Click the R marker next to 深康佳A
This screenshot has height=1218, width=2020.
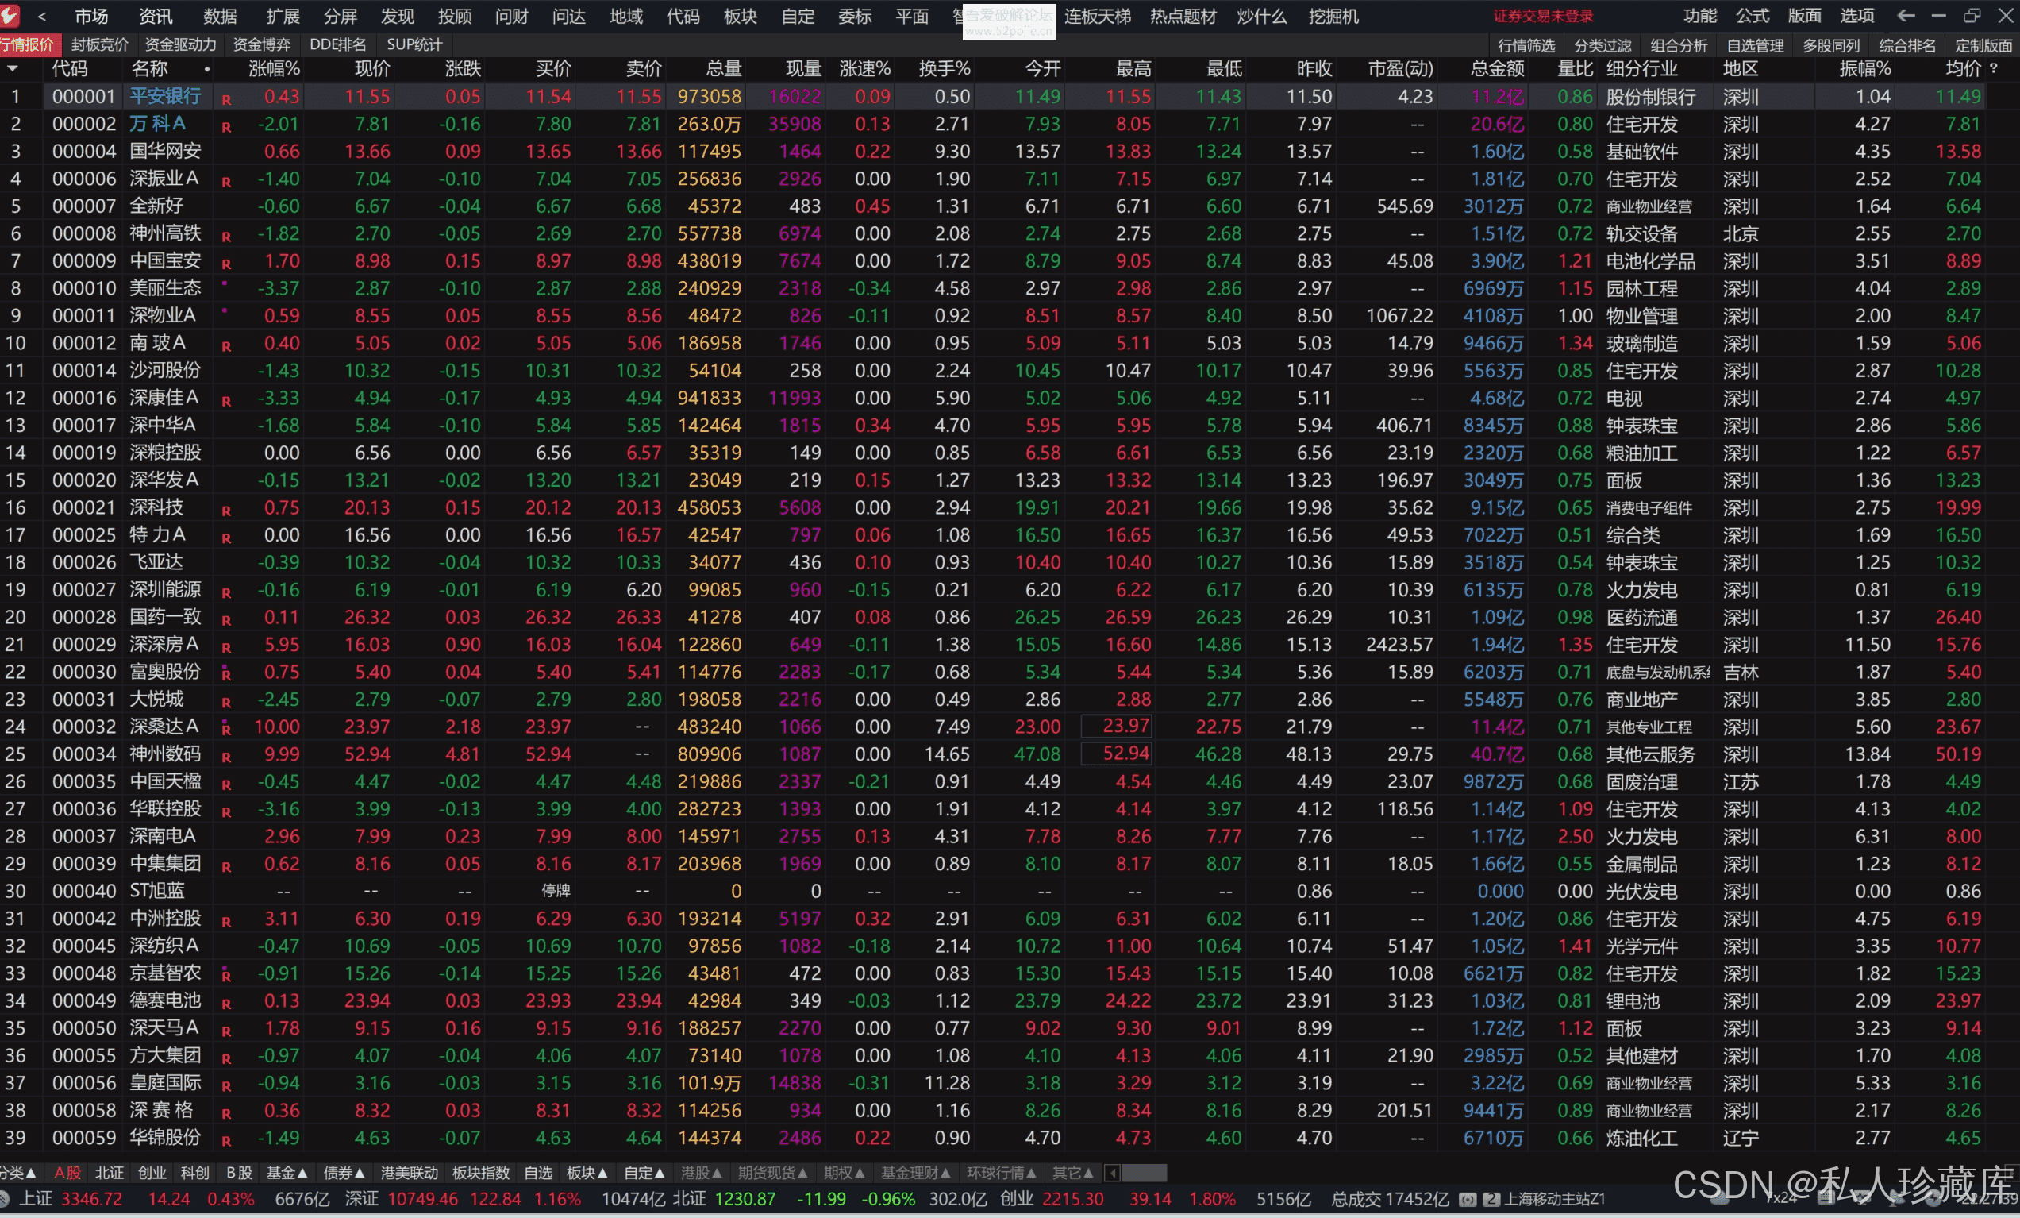(x=226, y=401)
